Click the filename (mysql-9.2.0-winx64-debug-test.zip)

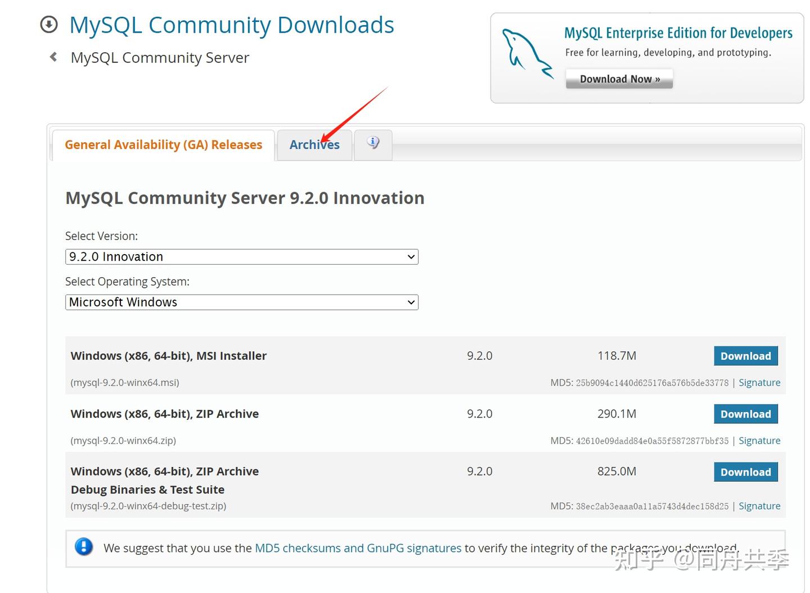point(148,506)
